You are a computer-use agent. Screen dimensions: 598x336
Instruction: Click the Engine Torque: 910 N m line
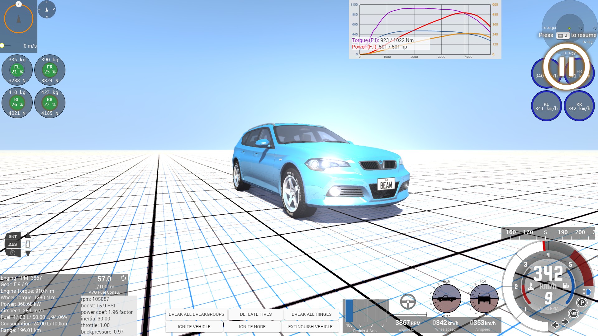(27, 291)
